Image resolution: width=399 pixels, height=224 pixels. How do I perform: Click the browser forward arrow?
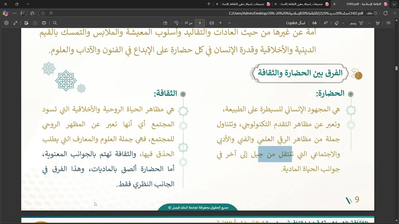394,13
